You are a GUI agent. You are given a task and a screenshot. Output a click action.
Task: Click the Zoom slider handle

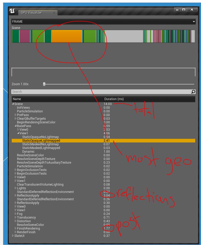coord(44,84)
